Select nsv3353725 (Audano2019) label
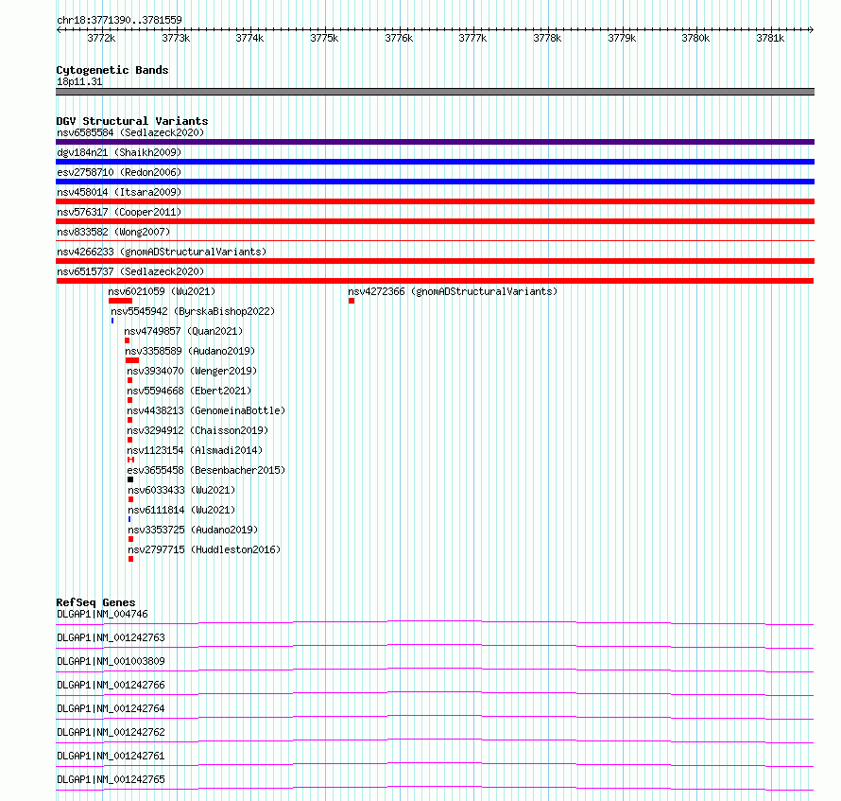 193,530
